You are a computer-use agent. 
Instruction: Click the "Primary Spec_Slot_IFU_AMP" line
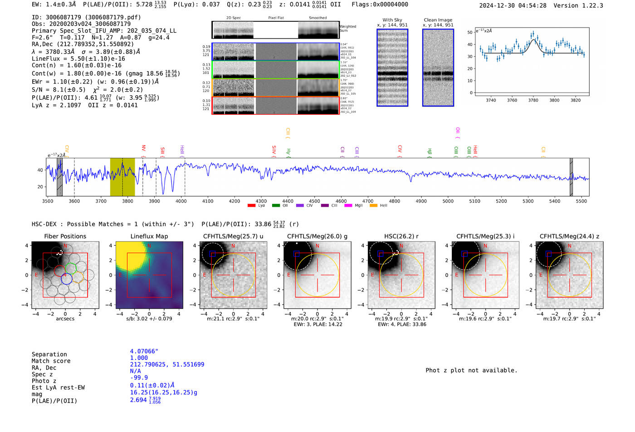104,31
